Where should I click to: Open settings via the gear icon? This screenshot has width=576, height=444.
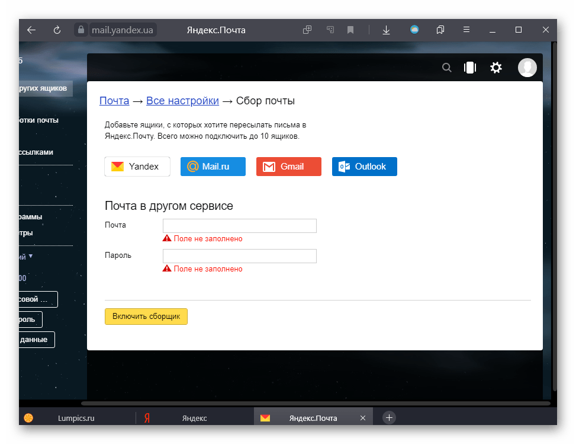click(x=496, y=68)
